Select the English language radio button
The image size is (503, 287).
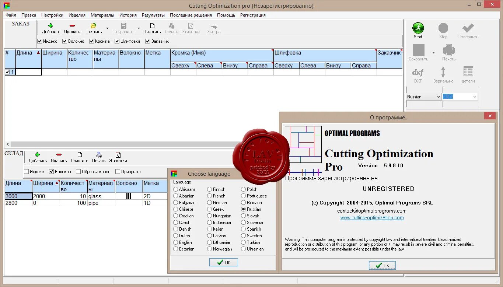click(175, 242)
